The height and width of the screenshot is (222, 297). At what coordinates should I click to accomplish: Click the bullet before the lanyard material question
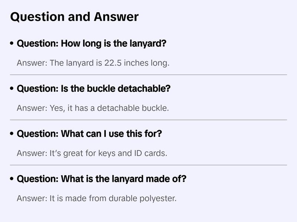[x=12, y=179]
